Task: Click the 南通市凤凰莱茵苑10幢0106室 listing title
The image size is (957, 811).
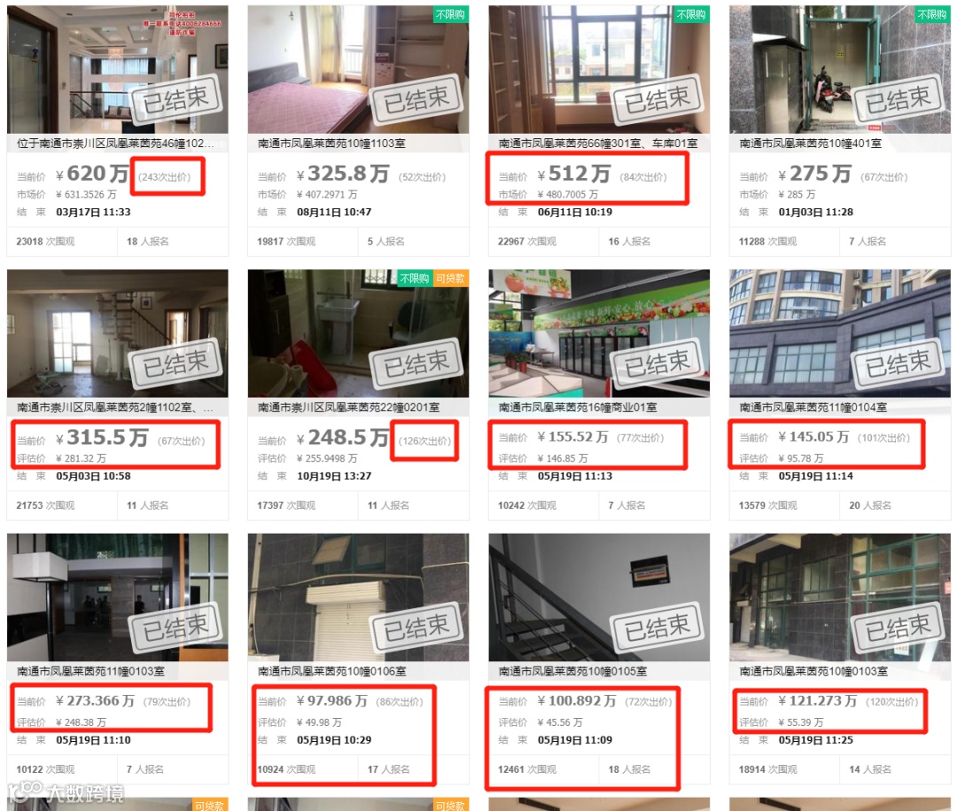Action: point(331,671)
